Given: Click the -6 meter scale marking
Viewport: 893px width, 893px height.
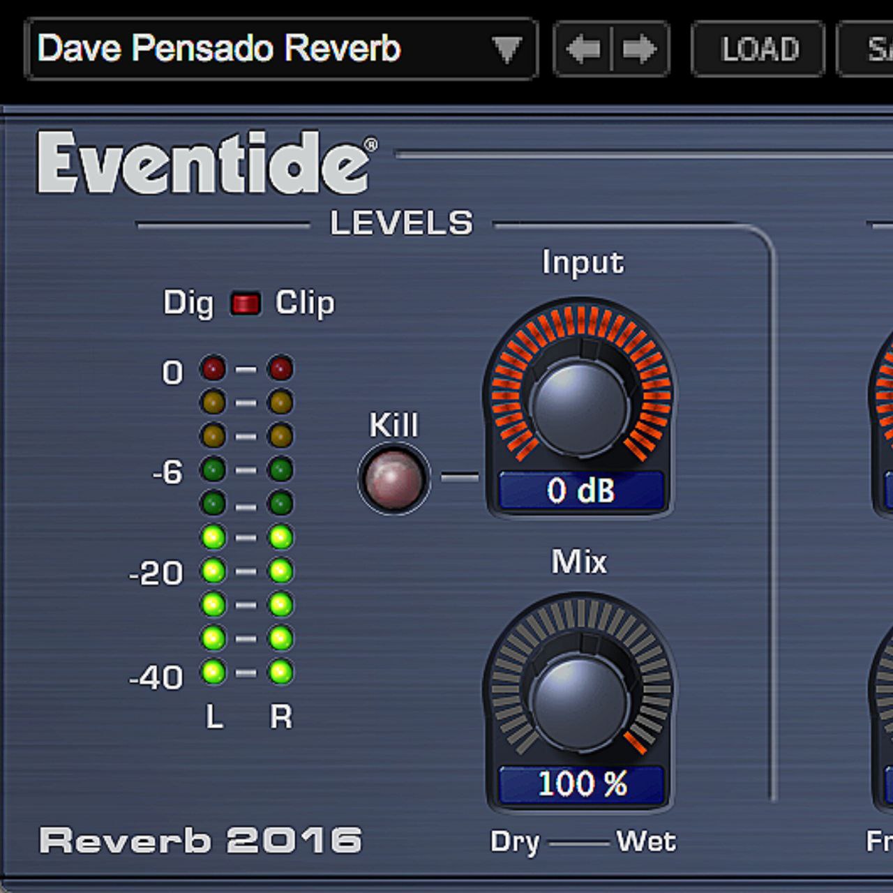Looking at the screenshot, I should pos(167,472).
